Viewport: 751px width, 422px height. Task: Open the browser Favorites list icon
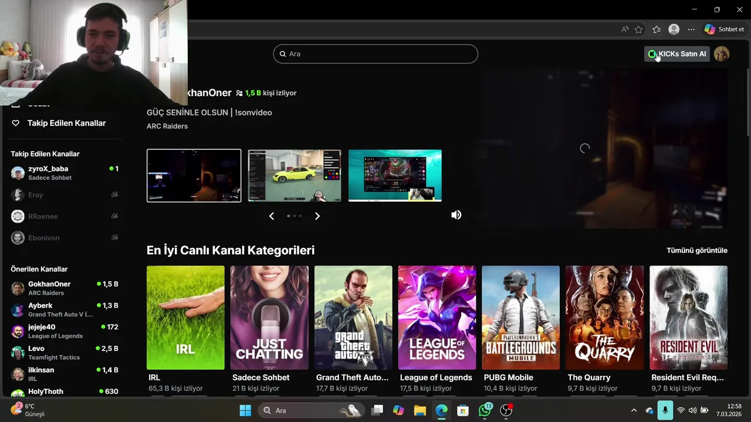[657, 29]
